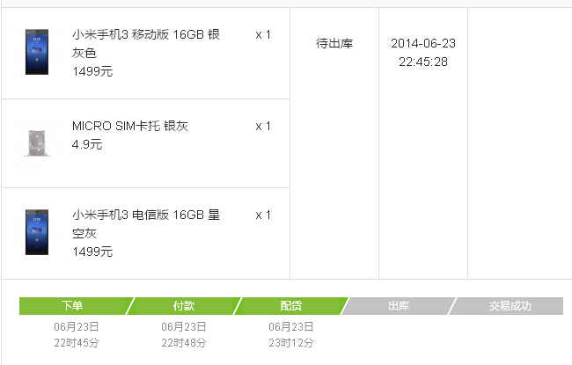Open the MICRO SIM卡托 银灰 product link
572x365 pixels.
point(130,127)
